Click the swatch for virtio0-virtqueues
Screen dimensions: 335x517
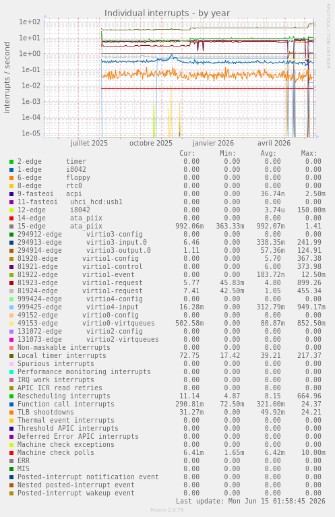click(x=11, y=323)
